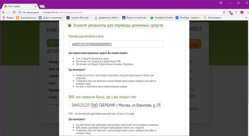The width and height of the screenshot is (249, 136).
Task: Open the Сбербанк Онлайн bookmark
Action: click(x=161, y=18)
